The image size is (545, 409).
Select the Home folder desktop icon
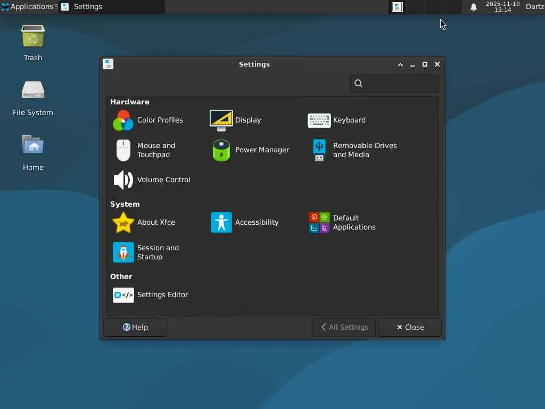33,145
